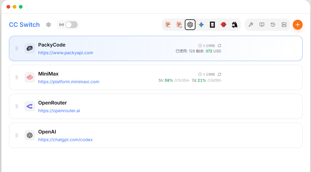Click the MiniMax waveform logo

(30, 77)
